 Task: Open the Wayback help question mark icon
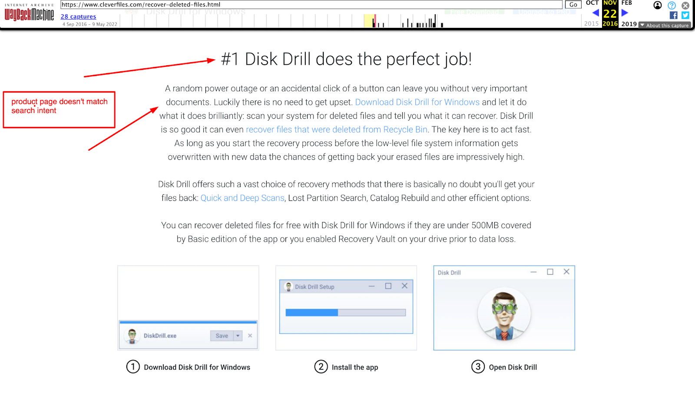click(672, 5)
